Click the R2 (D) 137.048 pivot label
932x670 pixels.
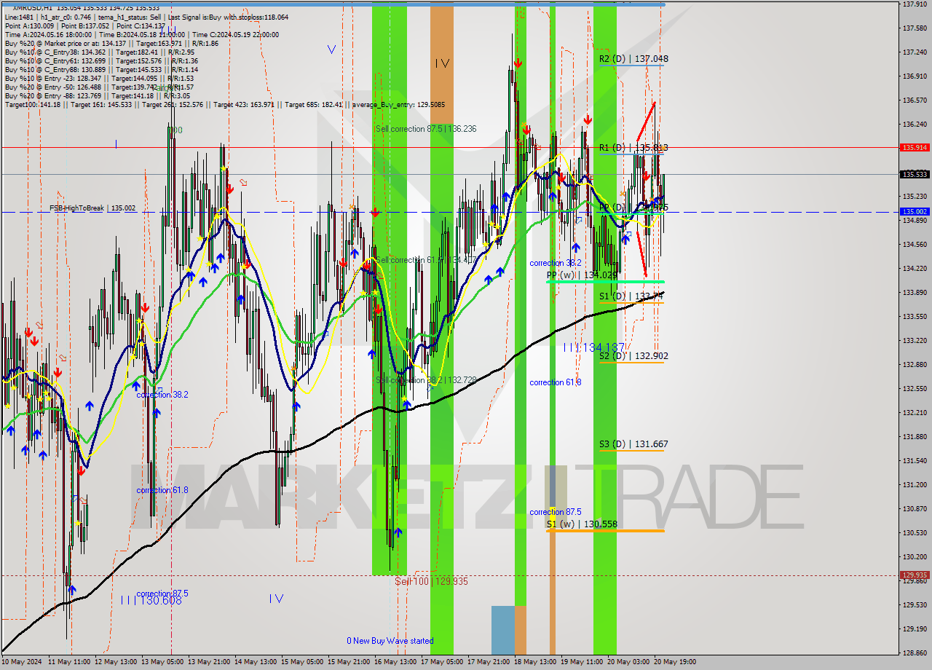pyautogui.click(x=633, y=59)
